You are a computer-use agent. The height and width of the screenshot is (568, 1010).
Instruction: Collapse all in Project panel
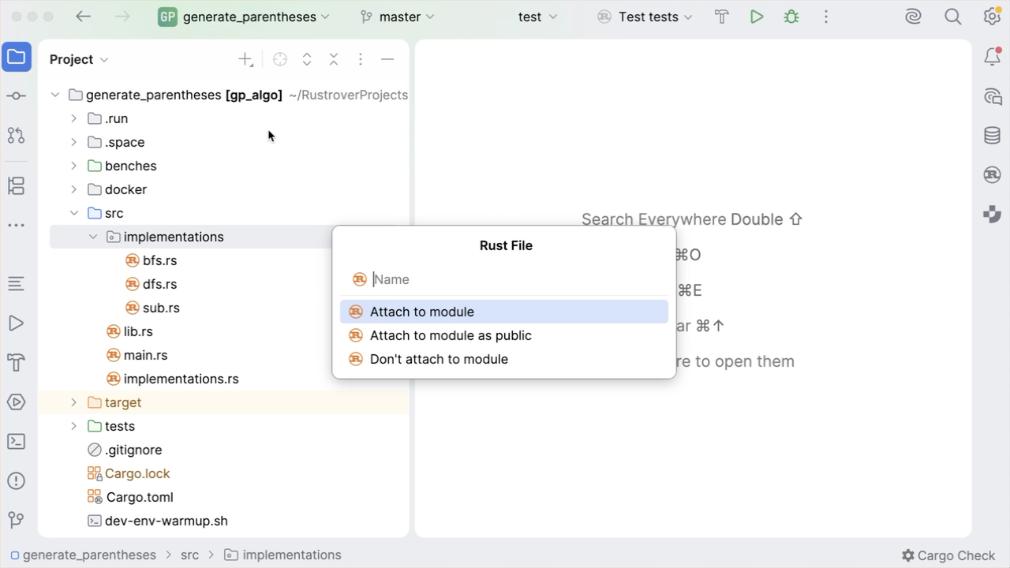334,59
